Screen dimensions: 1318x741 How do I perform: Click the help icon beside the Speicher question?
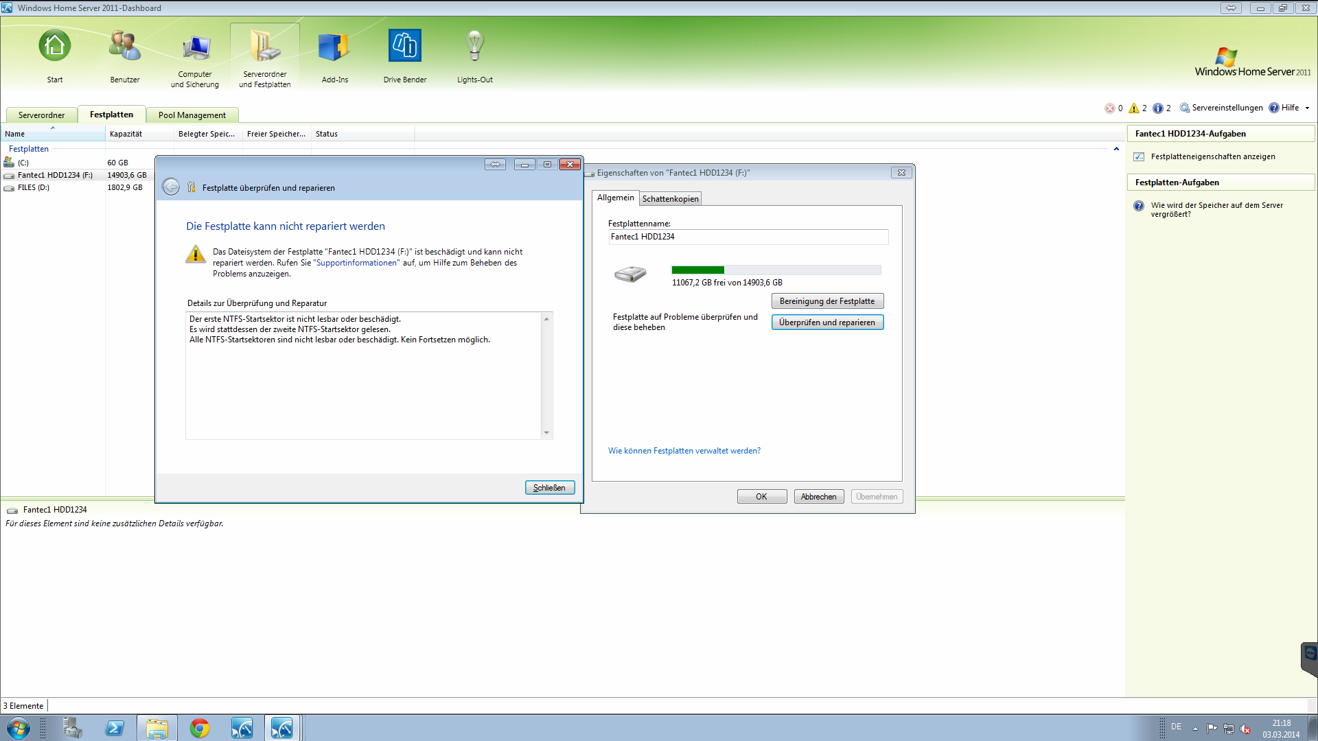coord(1139,206)
